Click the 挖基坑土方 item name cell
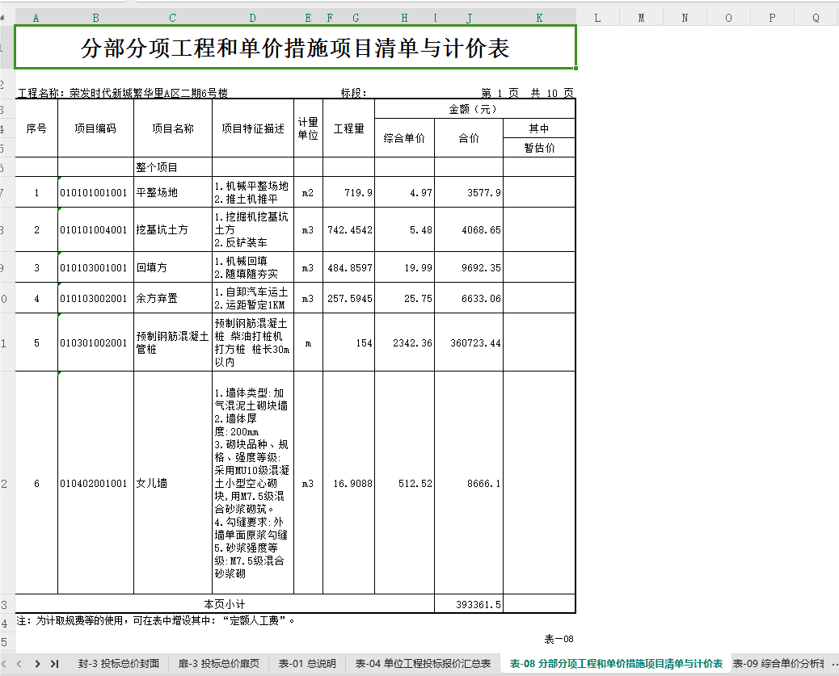 173,229
